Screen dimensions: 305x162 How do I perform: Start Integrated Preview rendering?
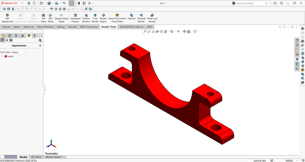(x=75, y=18)
